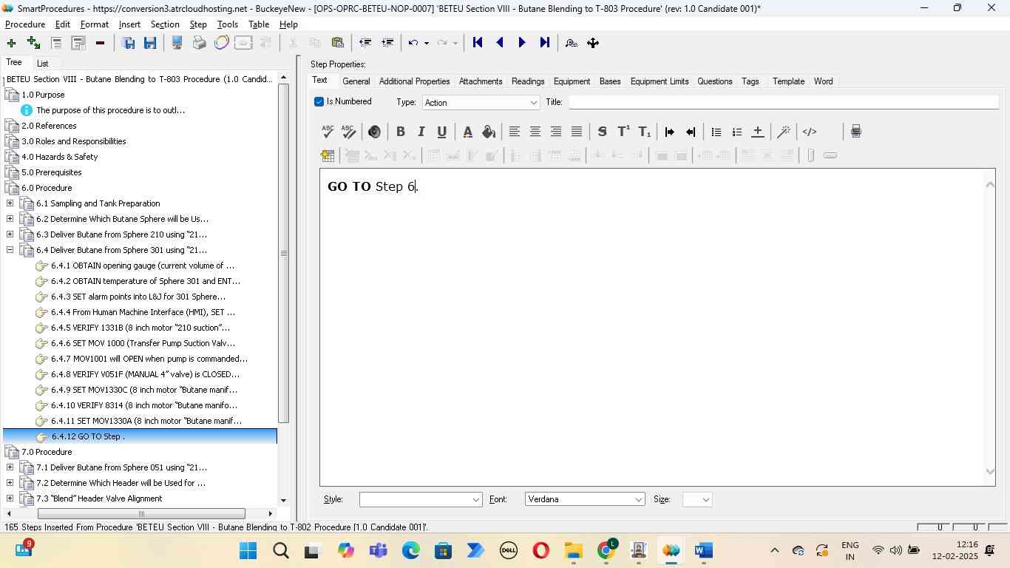Open the Procedure menu
This screenshot has height=568, width=1010.
pyautogui.click(x=25, y=24)
